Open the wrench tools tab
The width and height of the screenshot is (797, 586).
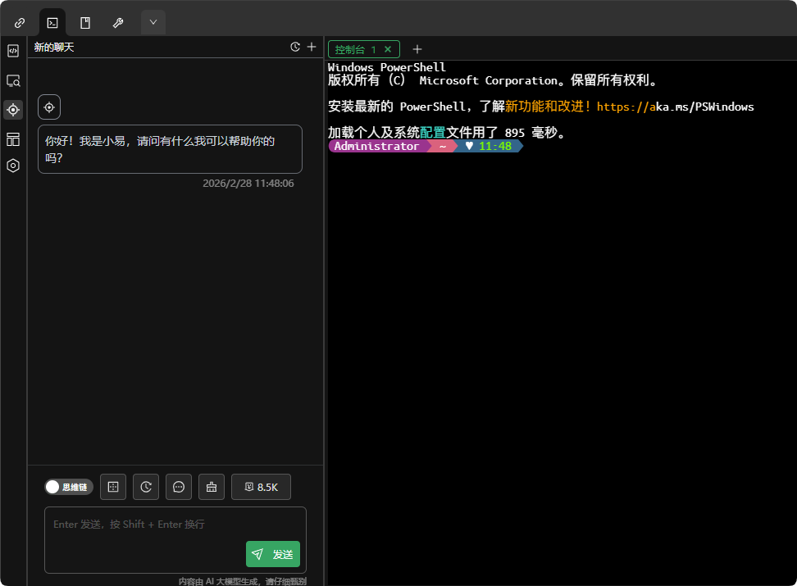tap(118, 22)
